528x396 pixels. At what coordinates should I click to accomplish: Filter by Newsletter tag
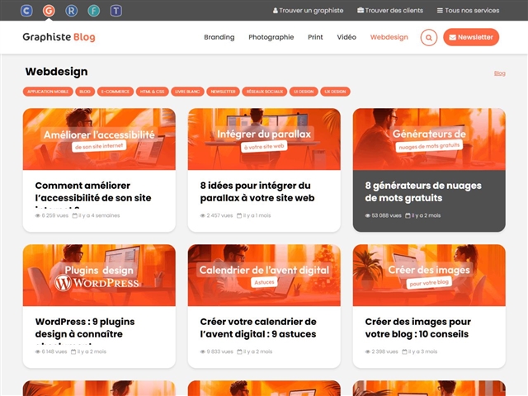[223, 92]
